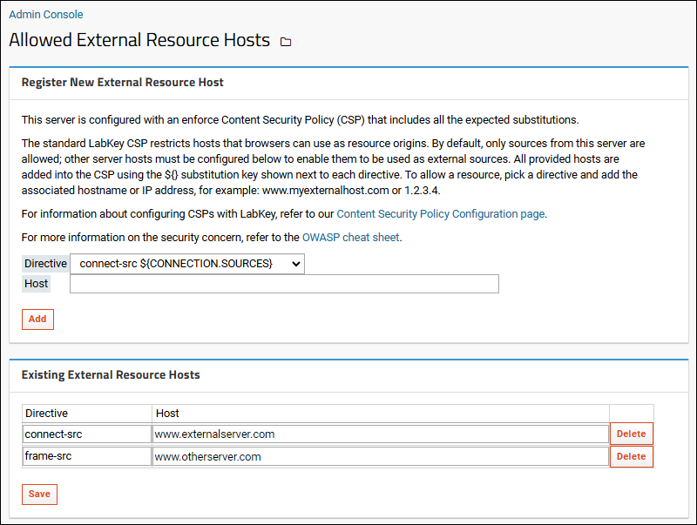The image size is (697, 525).
Task: Click the Host label beside the input
Action: tap(37, 284)
